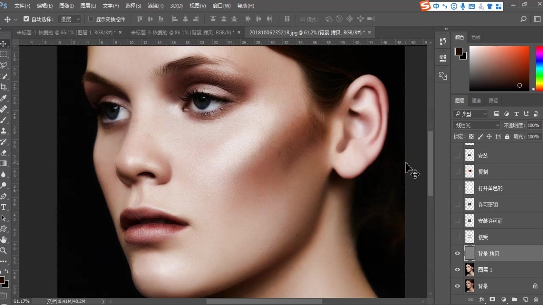Select the Lasso tool
The width and height of the screenshot is (543, 305).
pyautogui.click(x=3, y=65)
